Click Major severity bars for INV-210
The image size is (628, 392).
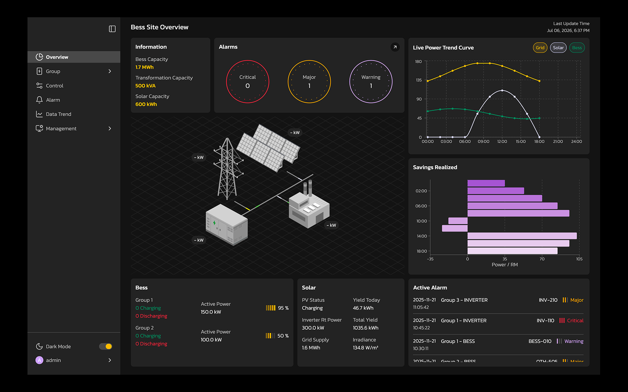tap(565, 300)
